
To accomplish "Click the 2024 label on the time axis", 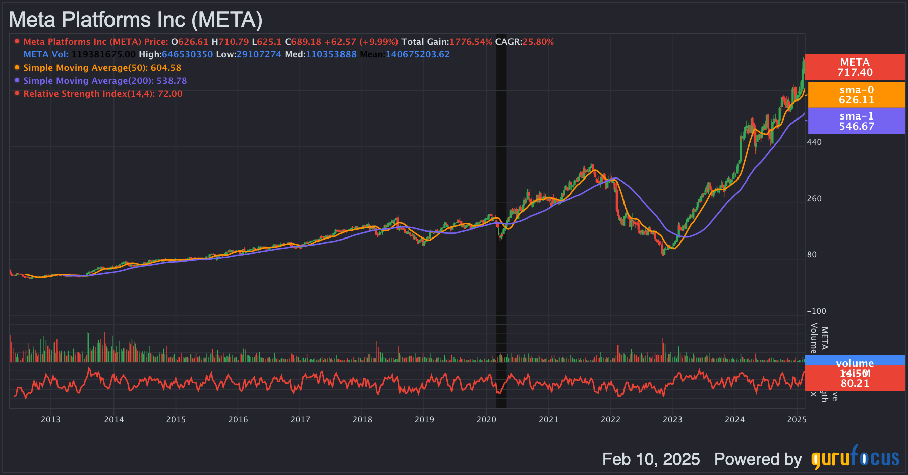I will 734,420.
